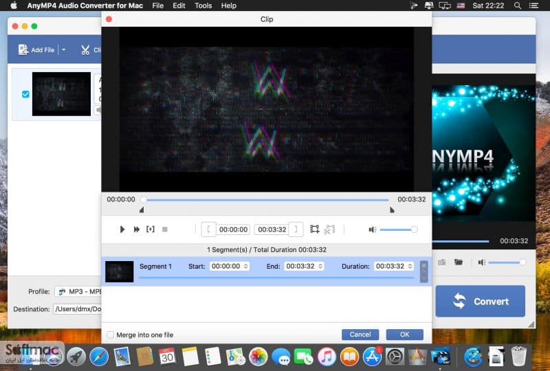Expand the Add File dropdown arrow

pos(63,49)
